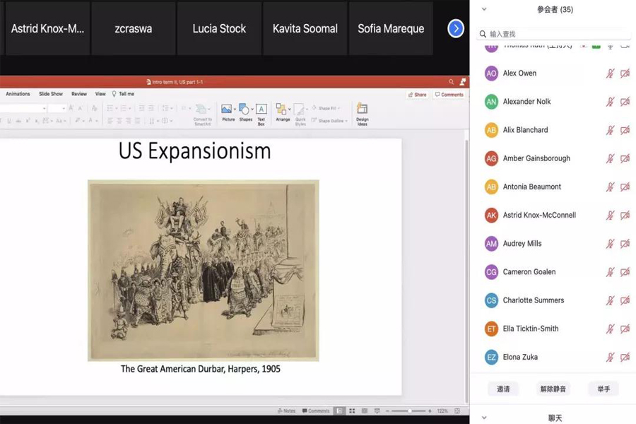Switch to slide sorter grid view
The image size is (636, 424).
(x=352, y=411)
